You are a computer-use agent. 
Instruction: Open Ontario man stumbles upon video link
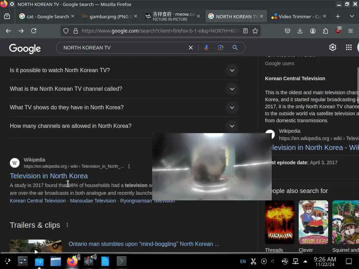[x=144, y=244]
